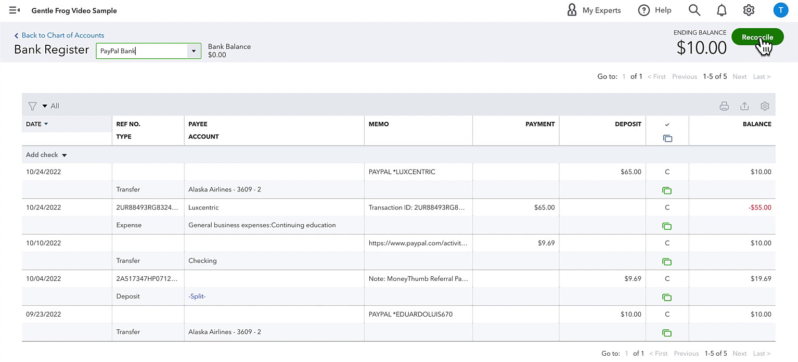Select the $10.00 deposit for EDUARDOLUIS670
The image size is (798, 362).
(631, 314)
